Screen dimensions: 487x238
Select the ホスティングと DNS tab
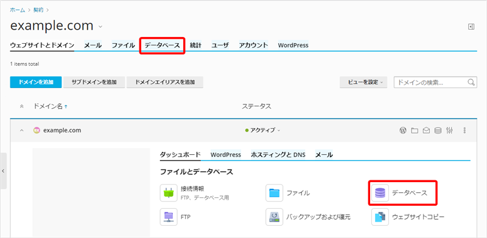point(278,154)
